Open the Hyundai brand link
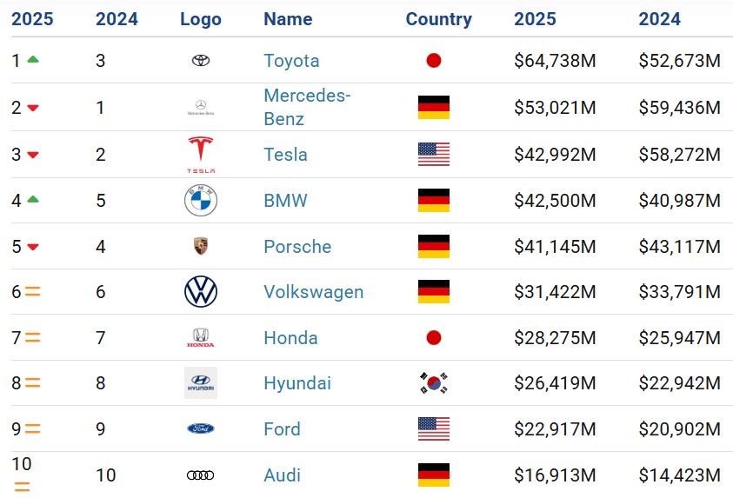733x498 pixels. pos(297,383)
